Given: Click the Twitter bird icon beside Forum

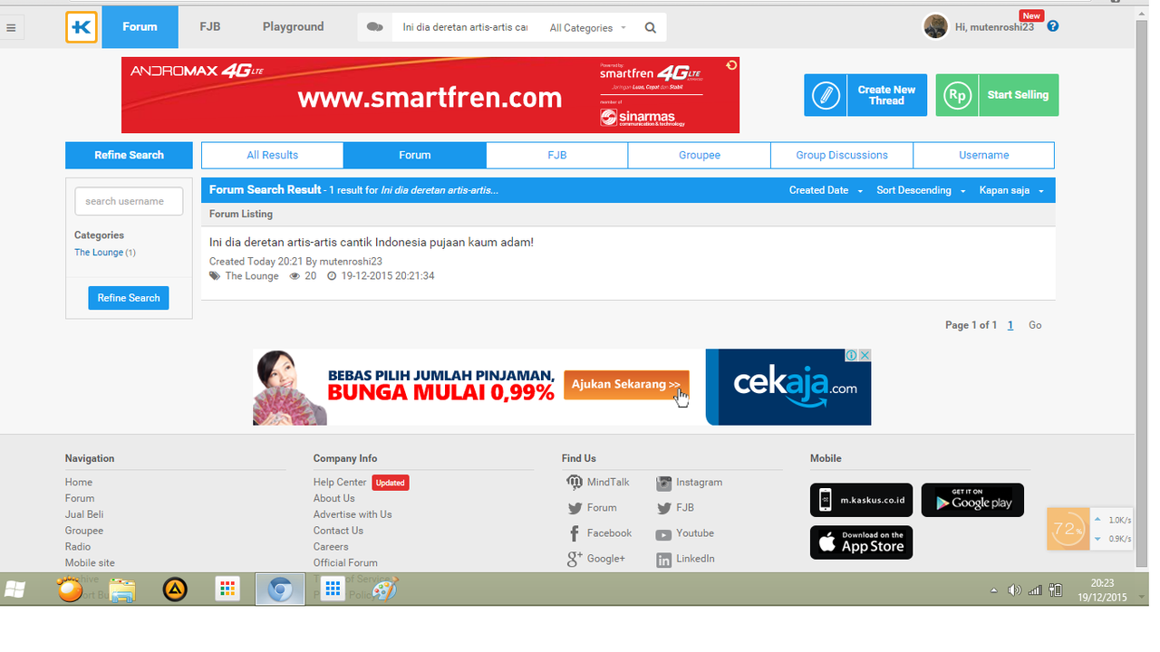Looking at the screenshot, I should click(575, 508).
